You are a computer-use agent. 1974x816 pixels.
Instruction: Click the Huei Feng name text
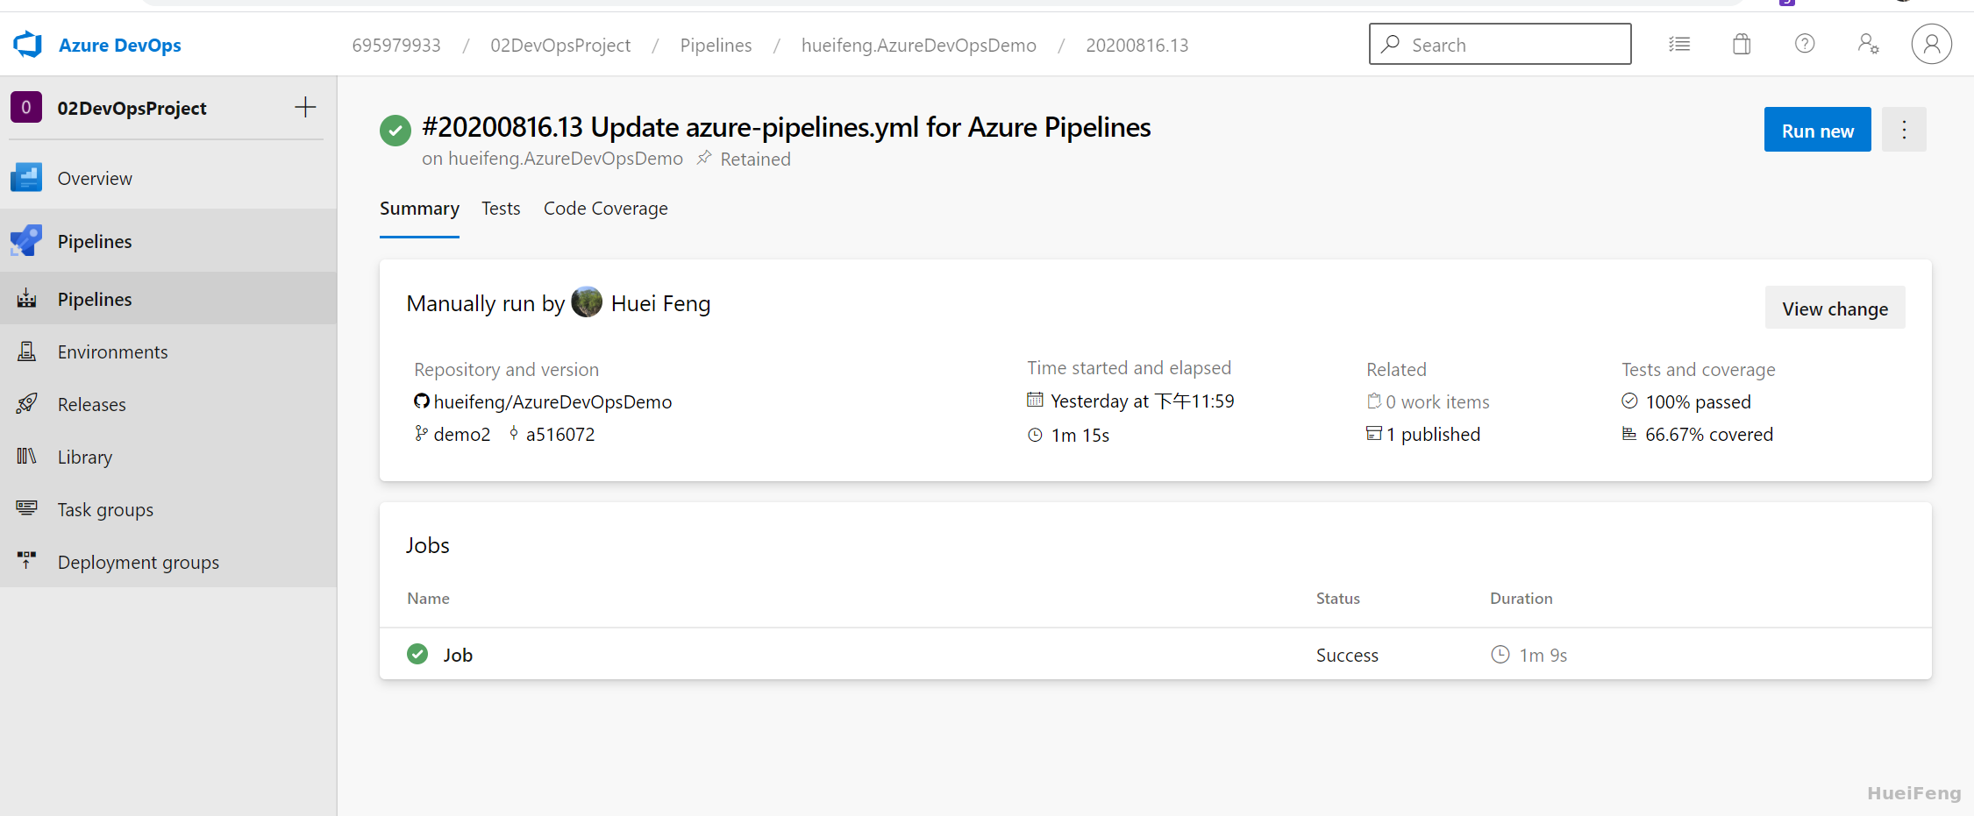[x=660, y=303]
